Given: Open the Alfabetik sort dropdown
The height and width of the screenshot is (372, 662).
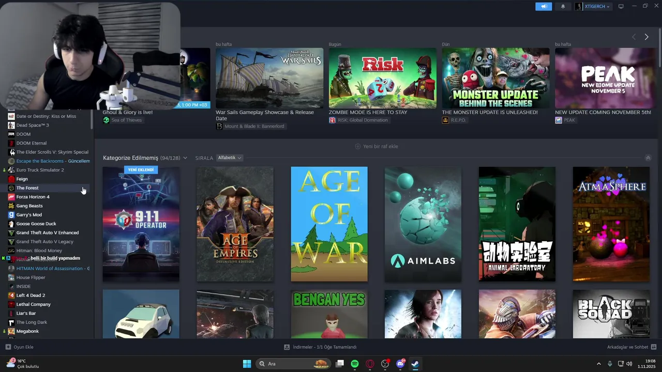Looking at the screenshot, I should [230, 158].
